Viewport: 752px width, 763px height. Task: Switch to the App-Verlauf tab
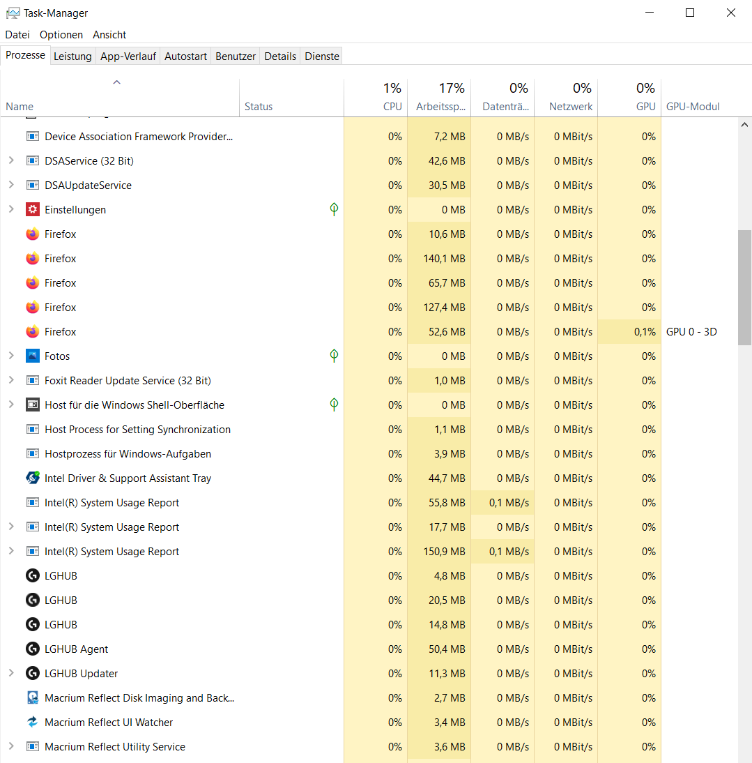[128, 56]
